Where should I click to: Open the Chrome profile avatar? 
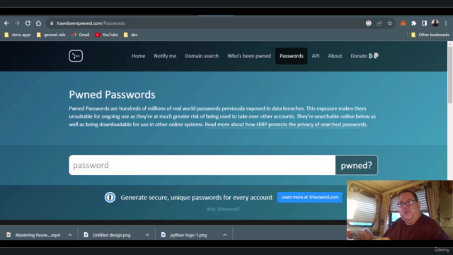(435, 23)
